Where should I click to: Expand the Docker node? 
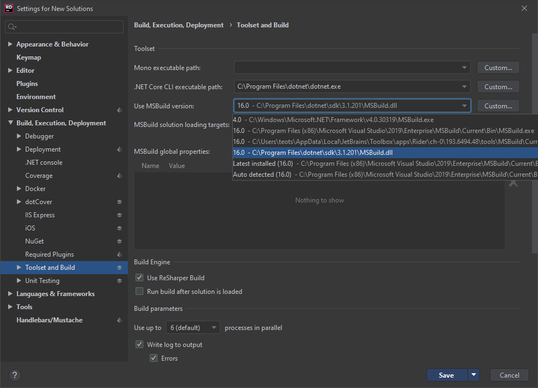[19, 188]
